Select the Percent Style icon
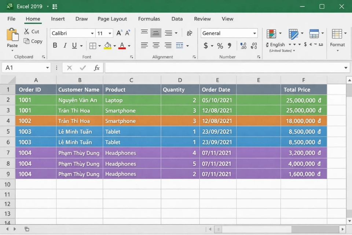Image resolution: width=352 pixels, height=235 pixels. click(220, 46)
